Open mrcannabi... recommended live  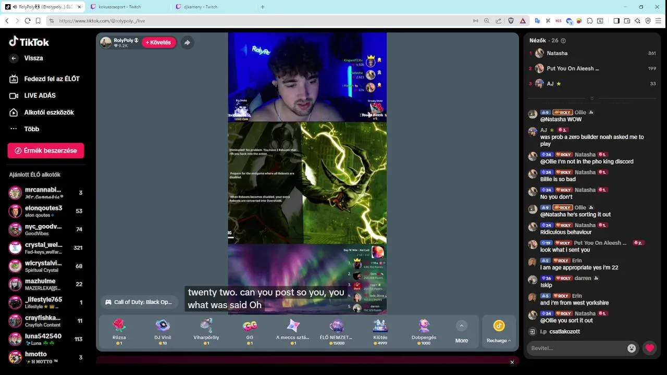point(46,193)
